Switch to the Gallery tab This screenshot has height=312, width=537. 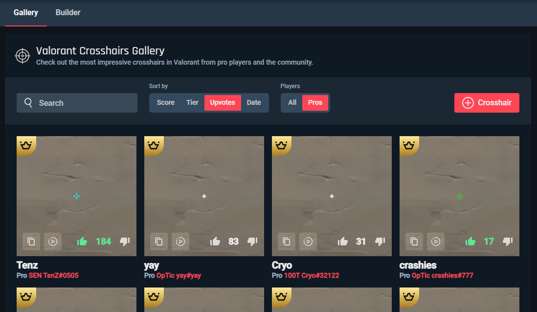(26, 13)
